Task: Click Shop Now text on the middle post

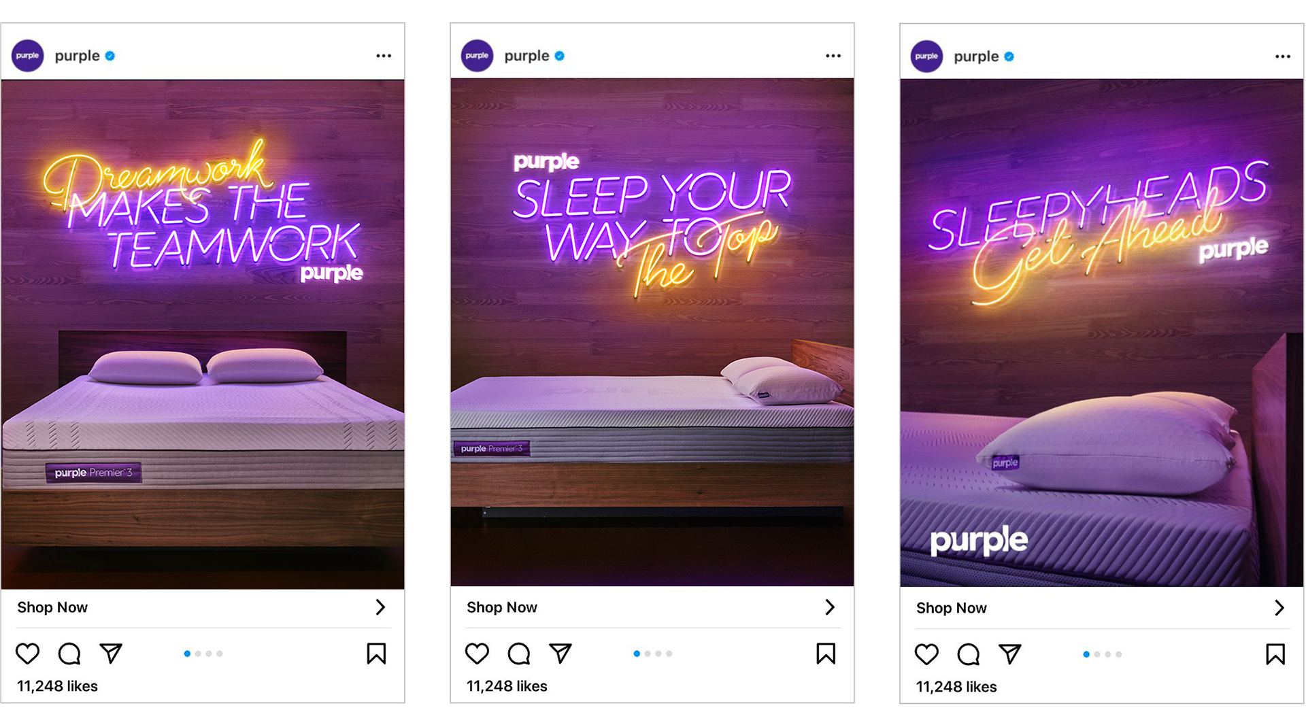Action: click(x=502, y=607)
